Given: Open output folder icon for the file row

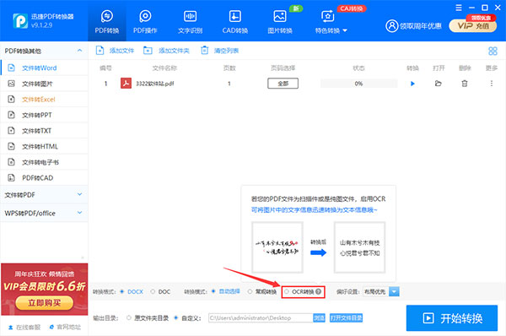Looking at the screenshot, I should (x=438, y=84).
